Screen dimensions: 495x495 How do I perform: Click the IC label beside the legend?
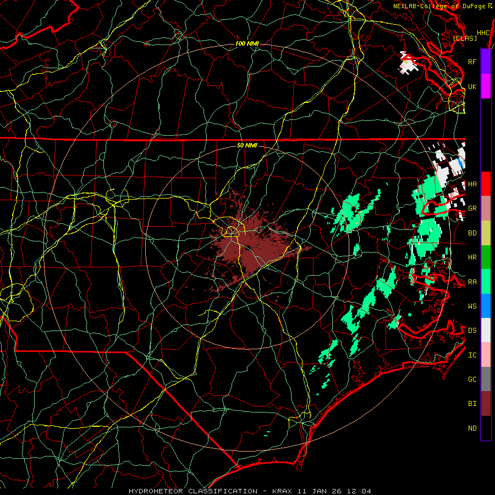472,355
